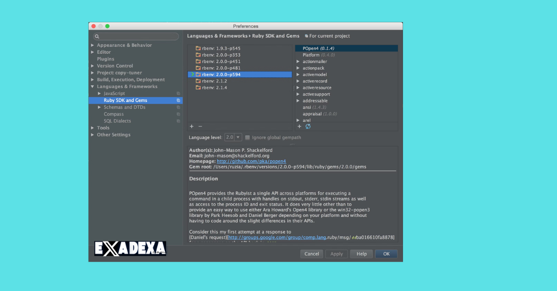Click folder icon of rbenv: 2.1.4
The height and width of the screenshot is (291, 557).
(x=198, y=88)
